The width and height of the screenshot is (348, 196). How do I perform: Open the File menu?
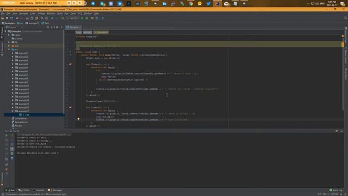click(x=2, y=14)
